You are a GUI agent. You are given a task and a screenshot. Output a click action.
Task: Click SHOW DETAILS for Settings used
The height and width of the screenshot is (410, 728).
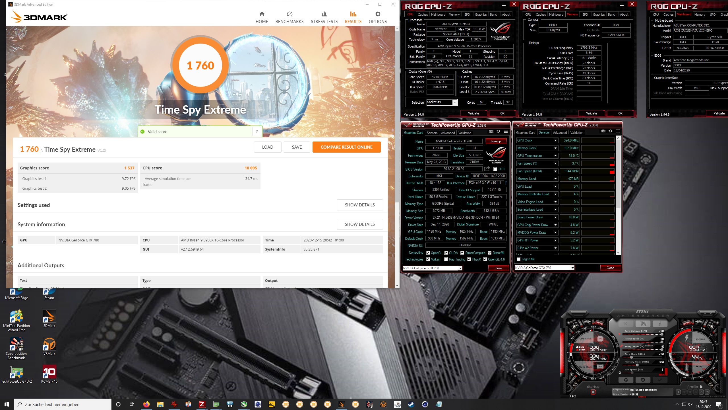tap(360, 205)
